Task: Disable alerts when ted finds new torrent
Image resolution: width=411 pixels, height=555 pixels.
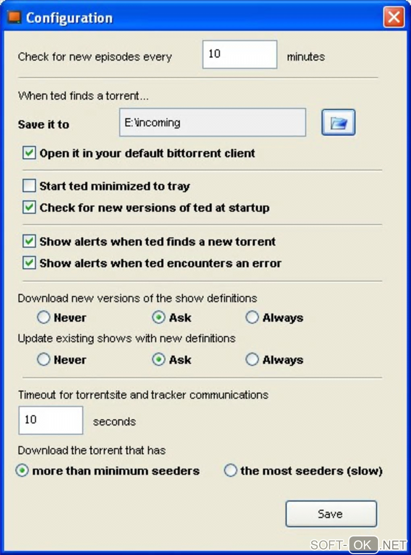Action: point(29,241)
